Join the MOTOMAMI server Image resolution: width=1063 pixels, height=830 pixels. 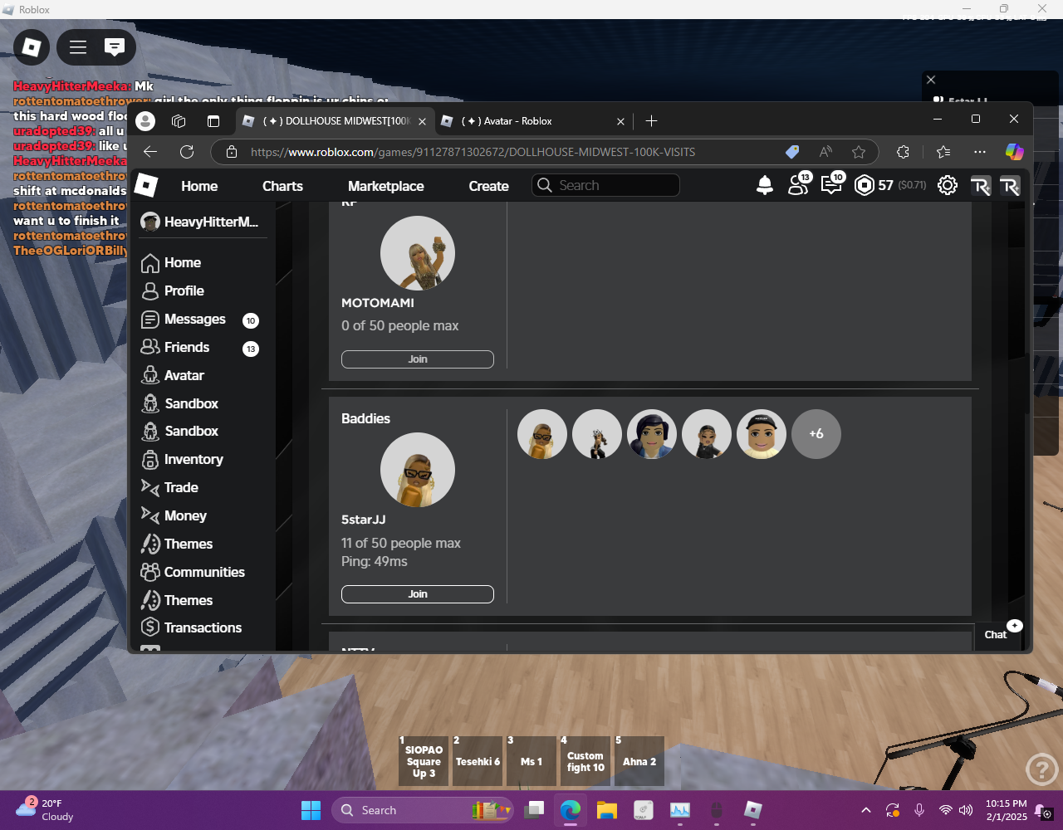[418, 359]
